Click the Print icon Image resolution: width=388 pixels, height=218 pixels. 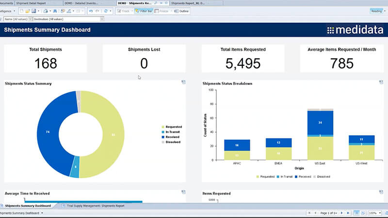point(46,11)
